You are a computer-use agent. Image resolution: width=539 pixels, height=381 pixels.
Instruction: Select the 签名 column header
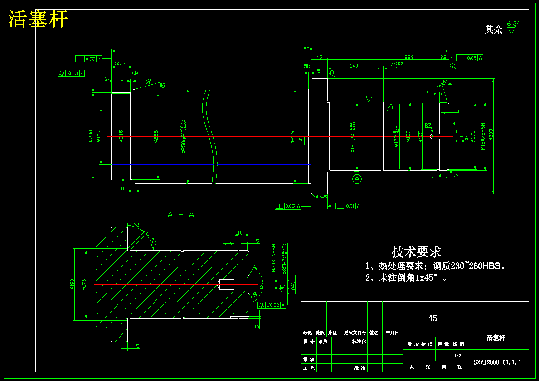point(374,333)
